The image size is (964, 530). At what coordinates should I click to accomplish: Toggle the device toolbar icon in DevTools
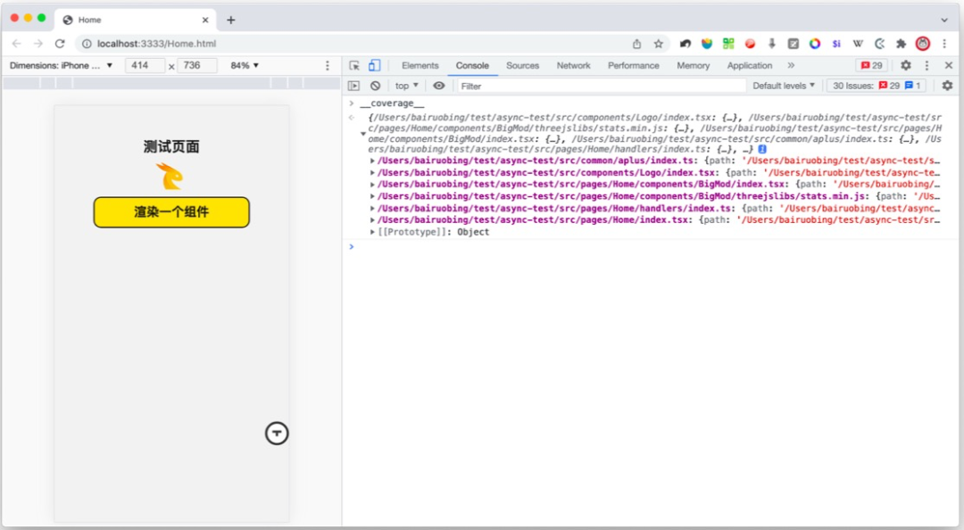click(374, 65)
